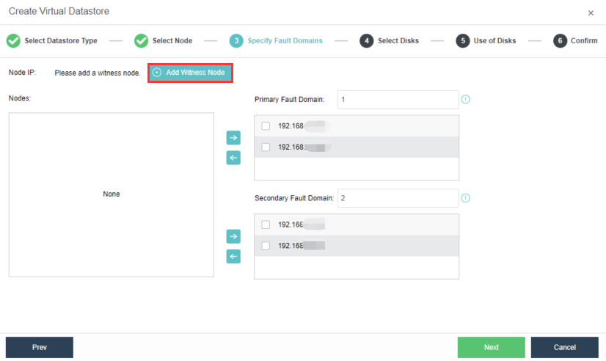Move node right into Primary Fault Domain
The image size is (606, 361).
(x=233, y=137)
